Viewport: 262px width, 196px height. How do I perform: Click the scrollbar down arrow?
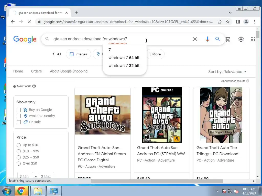pos(258,177)
